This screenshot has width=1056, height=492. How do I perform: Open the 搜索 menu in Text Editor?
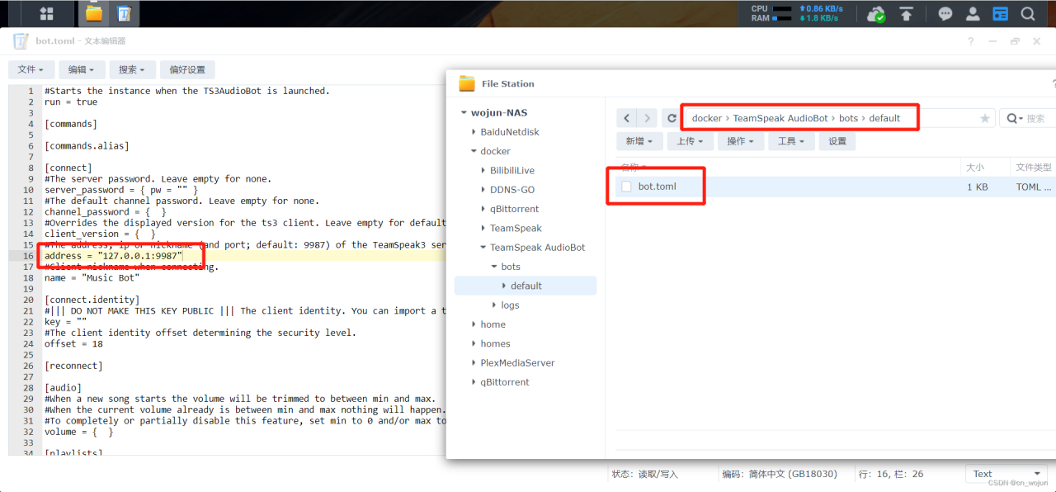tap(132, 69)
